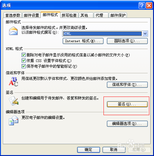Uncheck 依据 CSS 设置字体格式 option
Viewport: 154px width, 156px height.
coord(24,60)
